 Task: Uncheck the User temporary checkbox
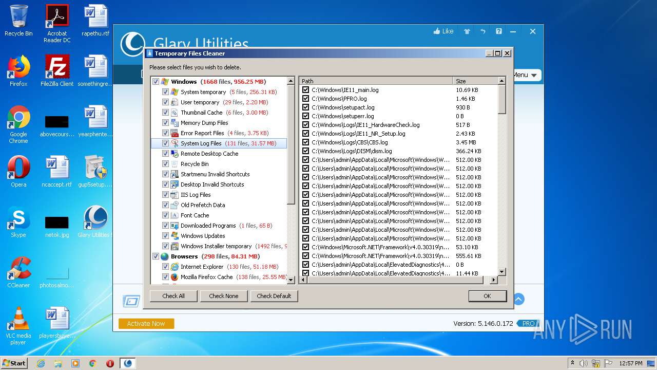pos(165,102)
